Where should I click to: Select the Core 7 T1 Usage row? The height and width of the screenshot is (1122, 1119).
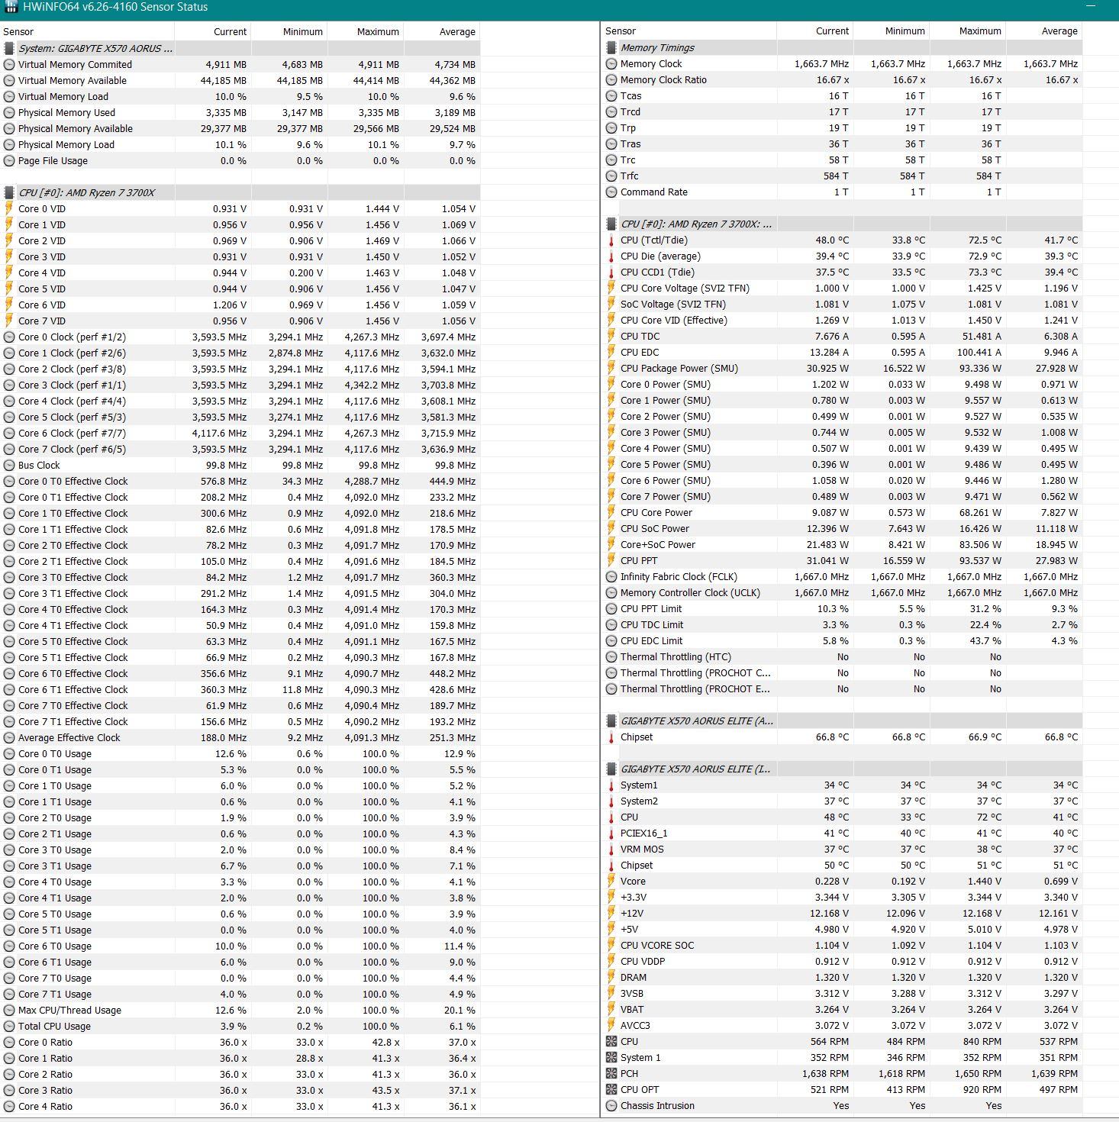point(240,994)
